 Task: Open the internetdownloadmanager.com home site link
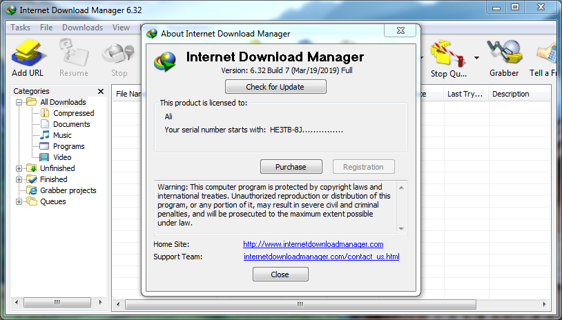(x=313, y=244)
